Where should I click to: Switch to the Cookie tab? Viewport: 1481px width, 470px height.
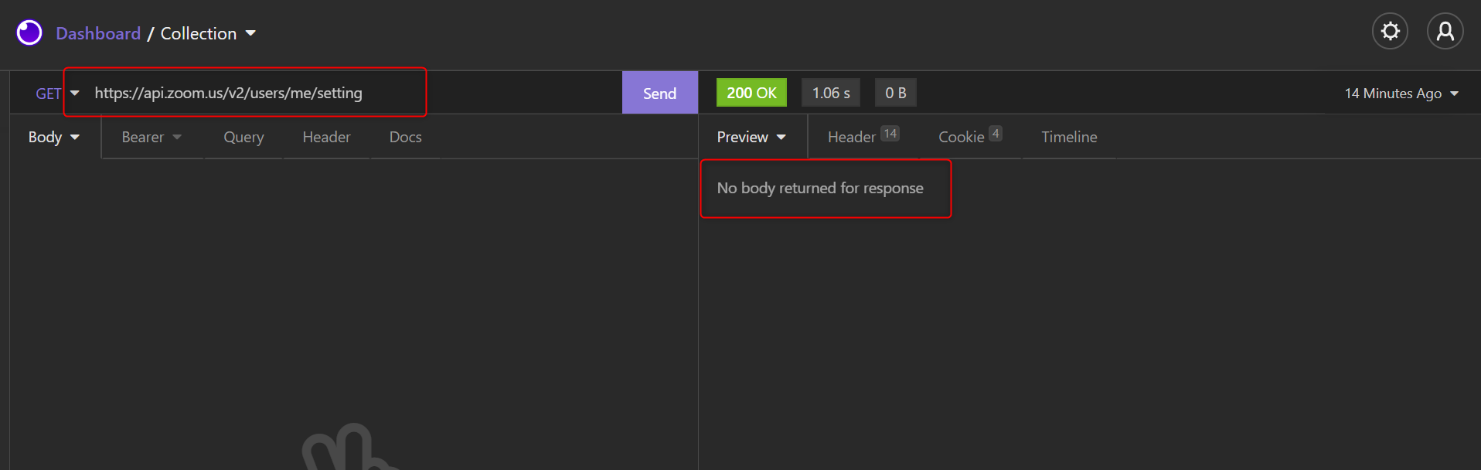(970, 137)
